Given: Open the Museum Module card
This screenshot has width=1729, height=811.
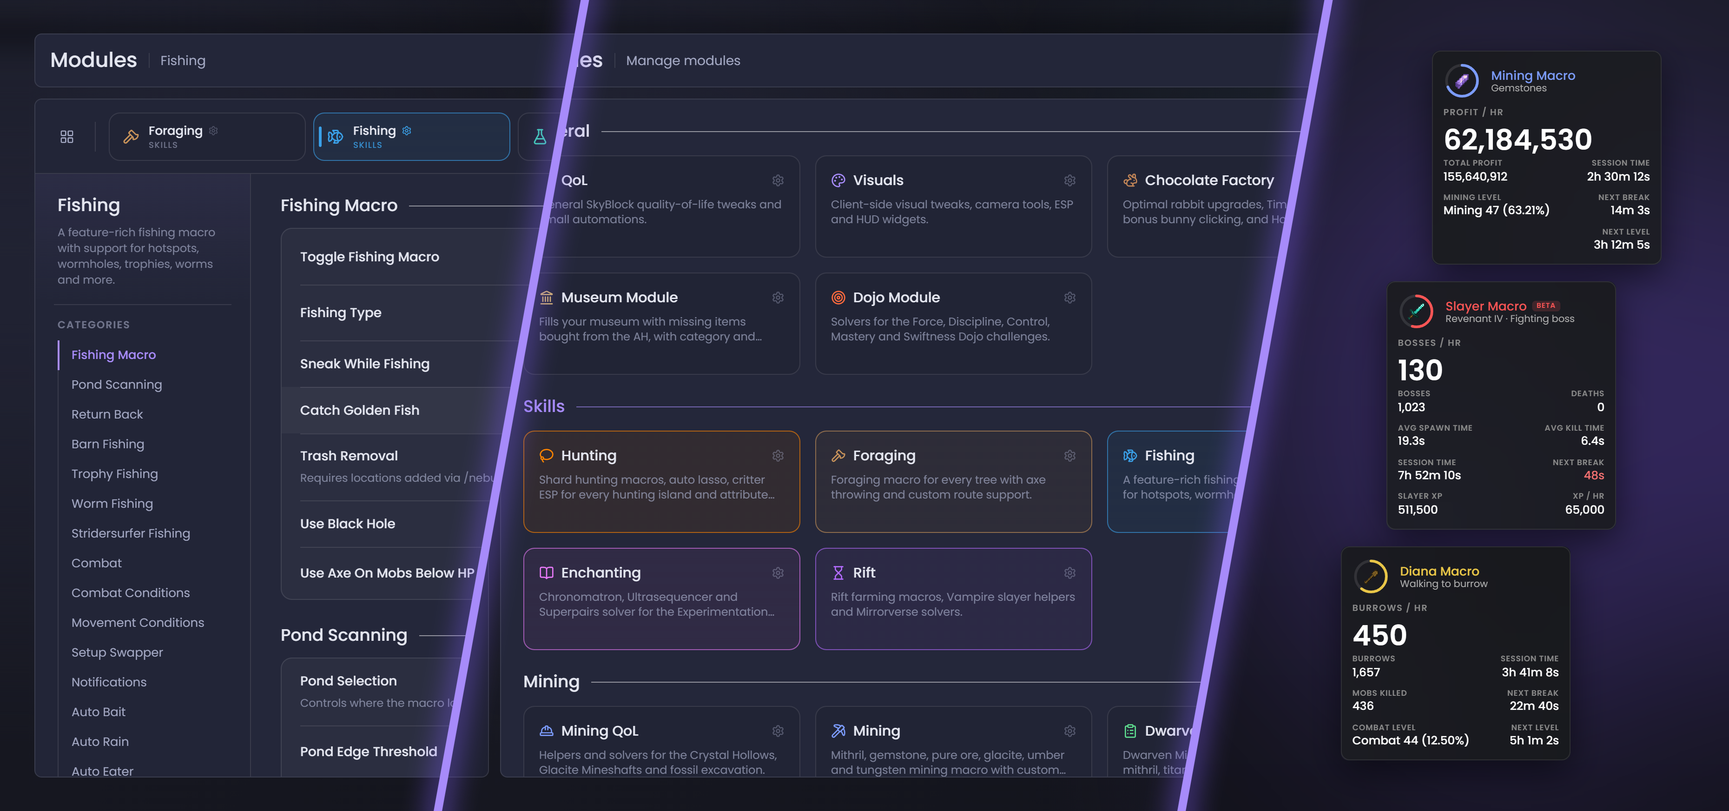Looking at the screenshot, I should tap(661, 324).
